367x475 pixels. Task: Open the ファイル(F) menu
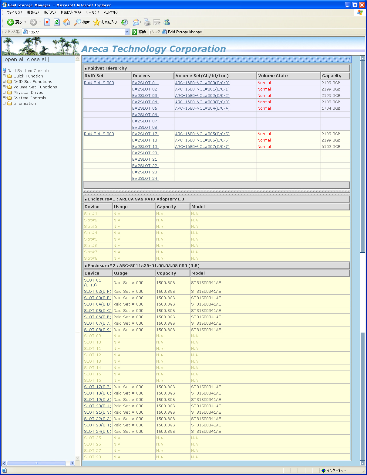(14, 12)
